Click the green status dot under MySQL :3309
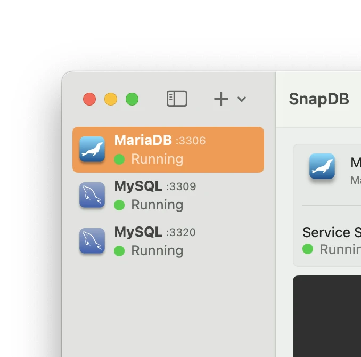This screenshot has width=361, height=357. (119, 205)
